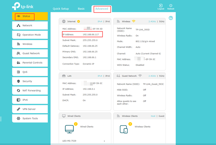
Task: Click the Wireless Clients devices icon
Action: (x=124, y=129)
